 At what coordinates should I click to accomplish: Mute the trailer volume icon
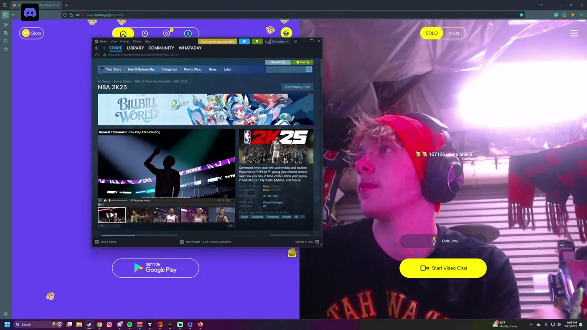pos(105,200)
